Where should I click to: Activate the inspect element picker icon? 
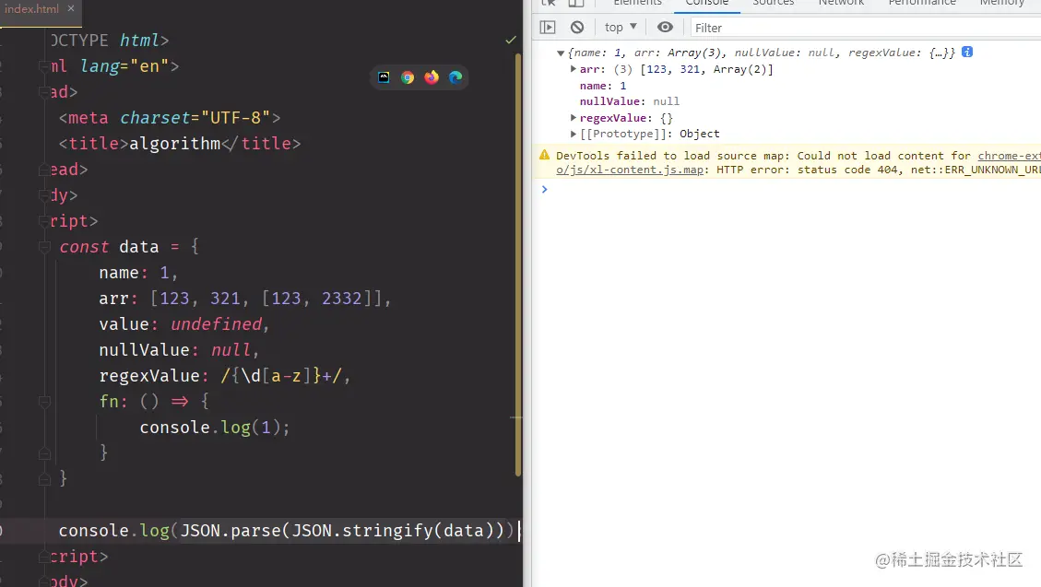[x=549, y=4]
